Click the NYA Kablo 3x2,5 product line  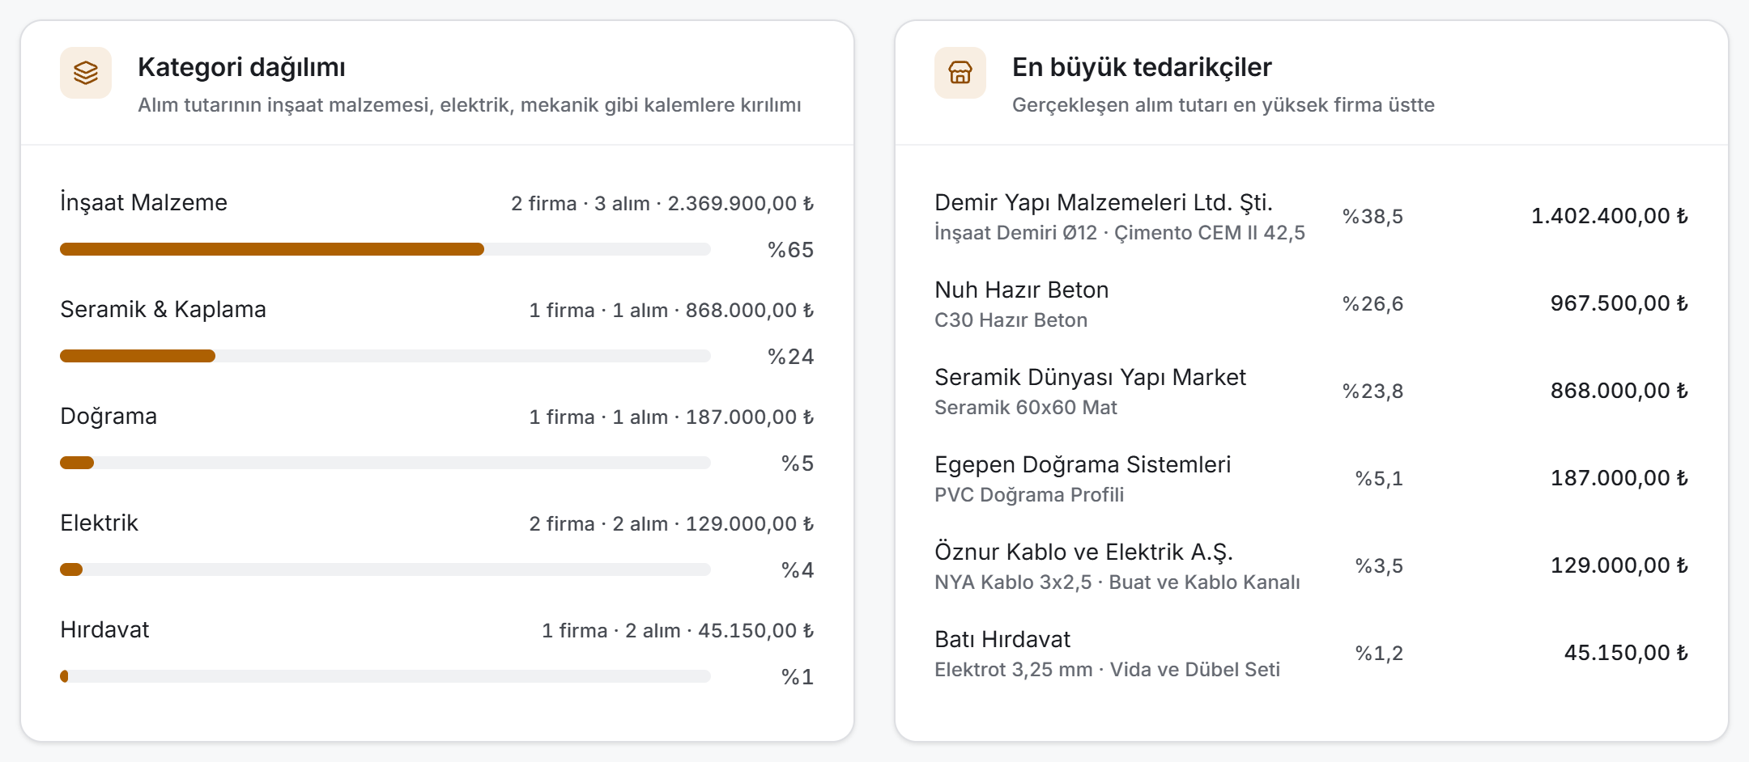1117,582
